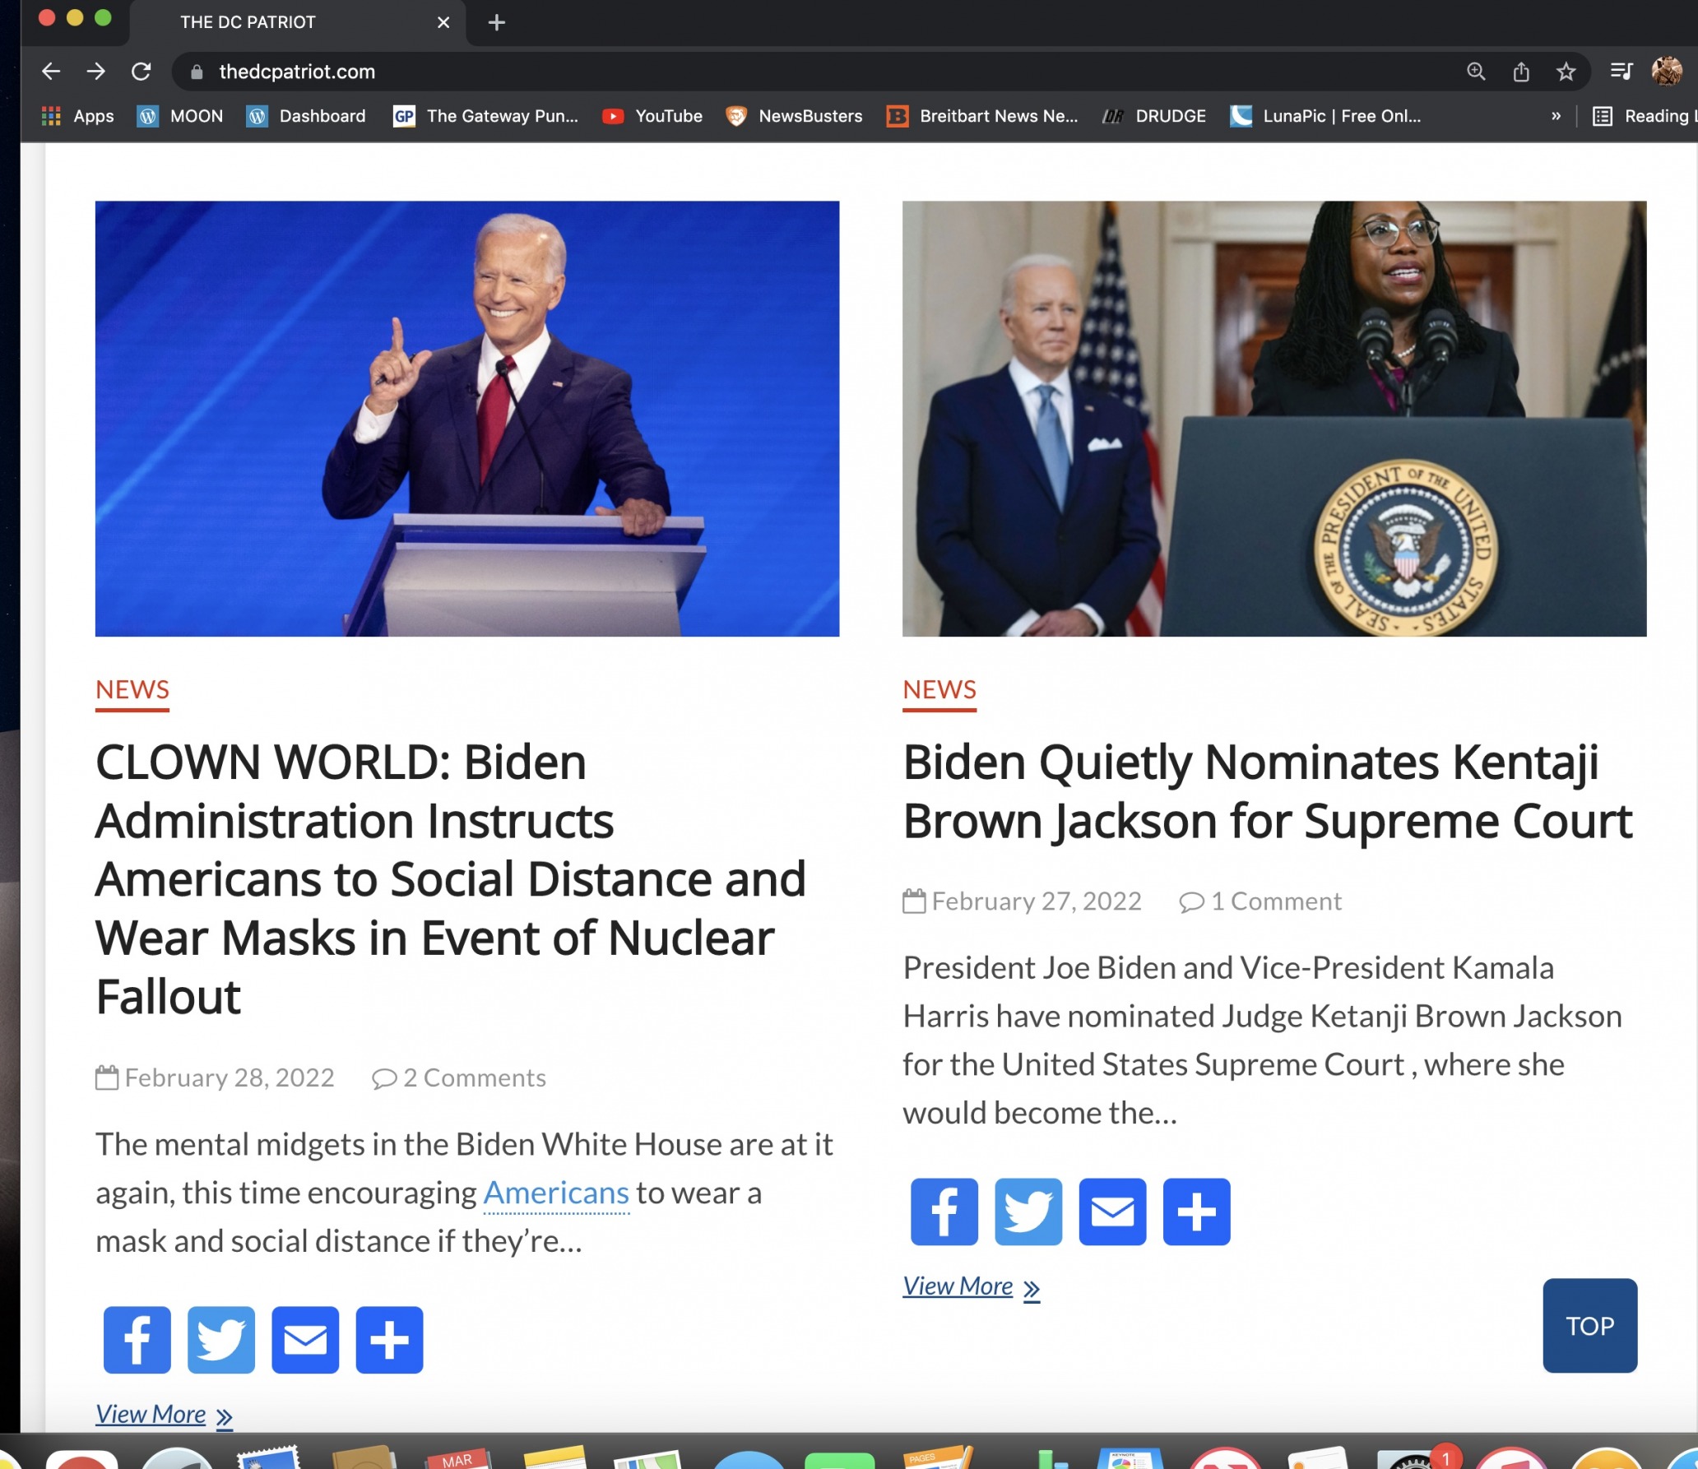This screenshot has width=1698, height=1469.
Task: Expand hidden bookmarks chevron
Action: tap(1556, 116)
